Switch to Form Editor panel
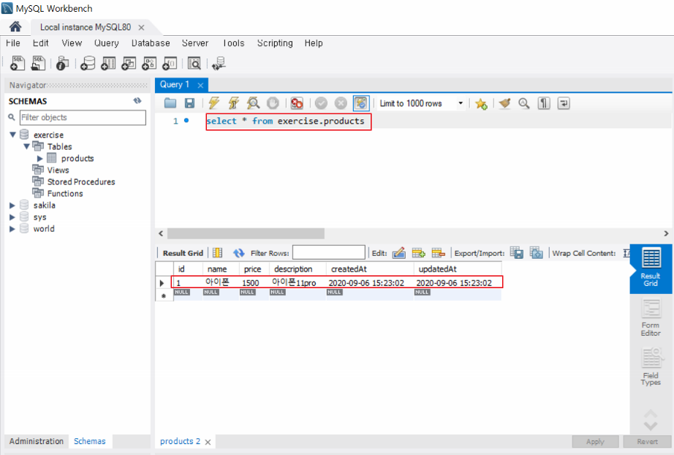Viewport: 674px width, 455px height. 651,317
